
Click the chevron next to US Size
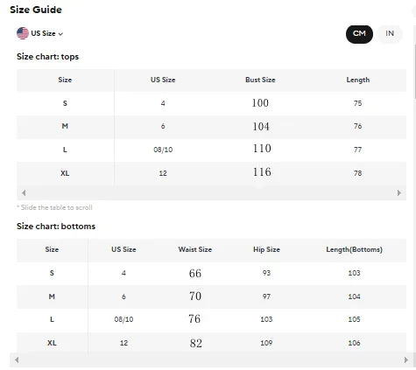(x=60, y=34)
